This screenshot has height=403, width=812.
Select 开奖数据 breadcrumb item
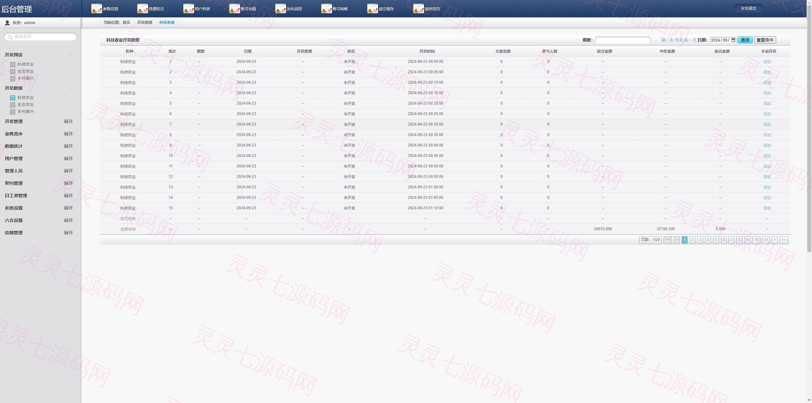pyautogui.click(x=145, y=23)
